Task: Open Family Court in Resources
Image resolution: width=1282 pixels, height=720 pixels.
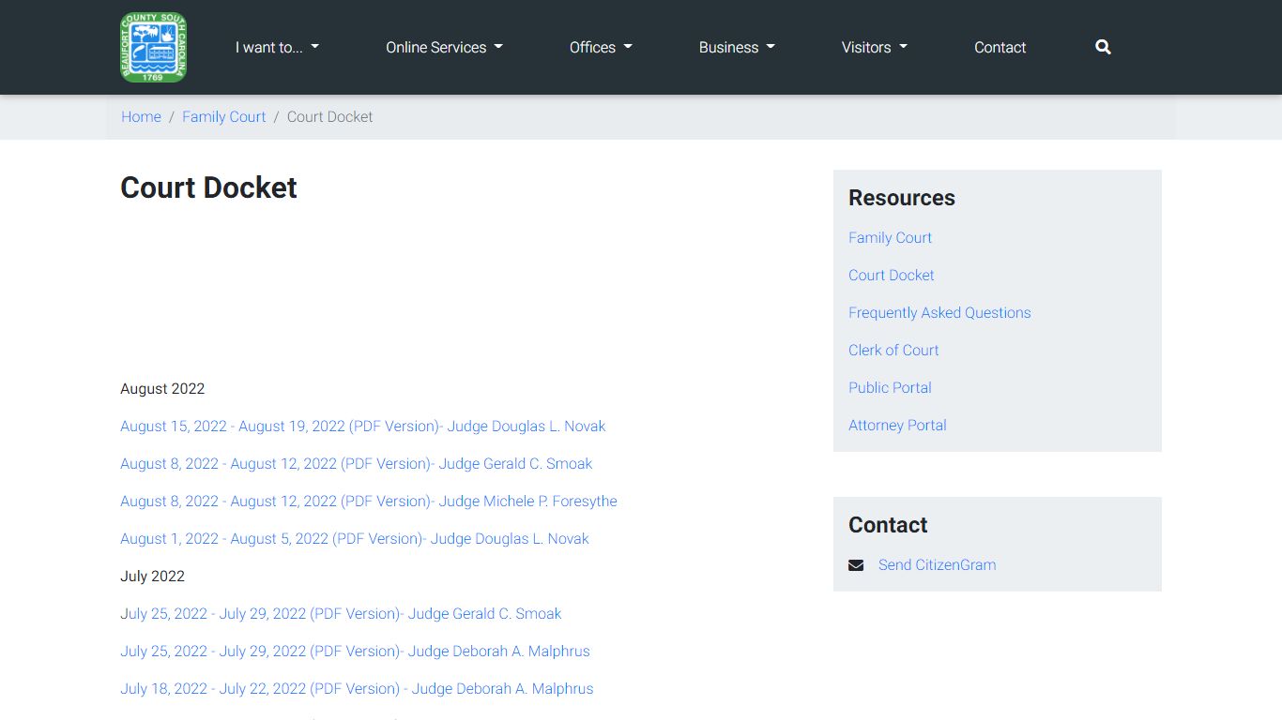Action: pyautogui.click(x=890, y=238)
